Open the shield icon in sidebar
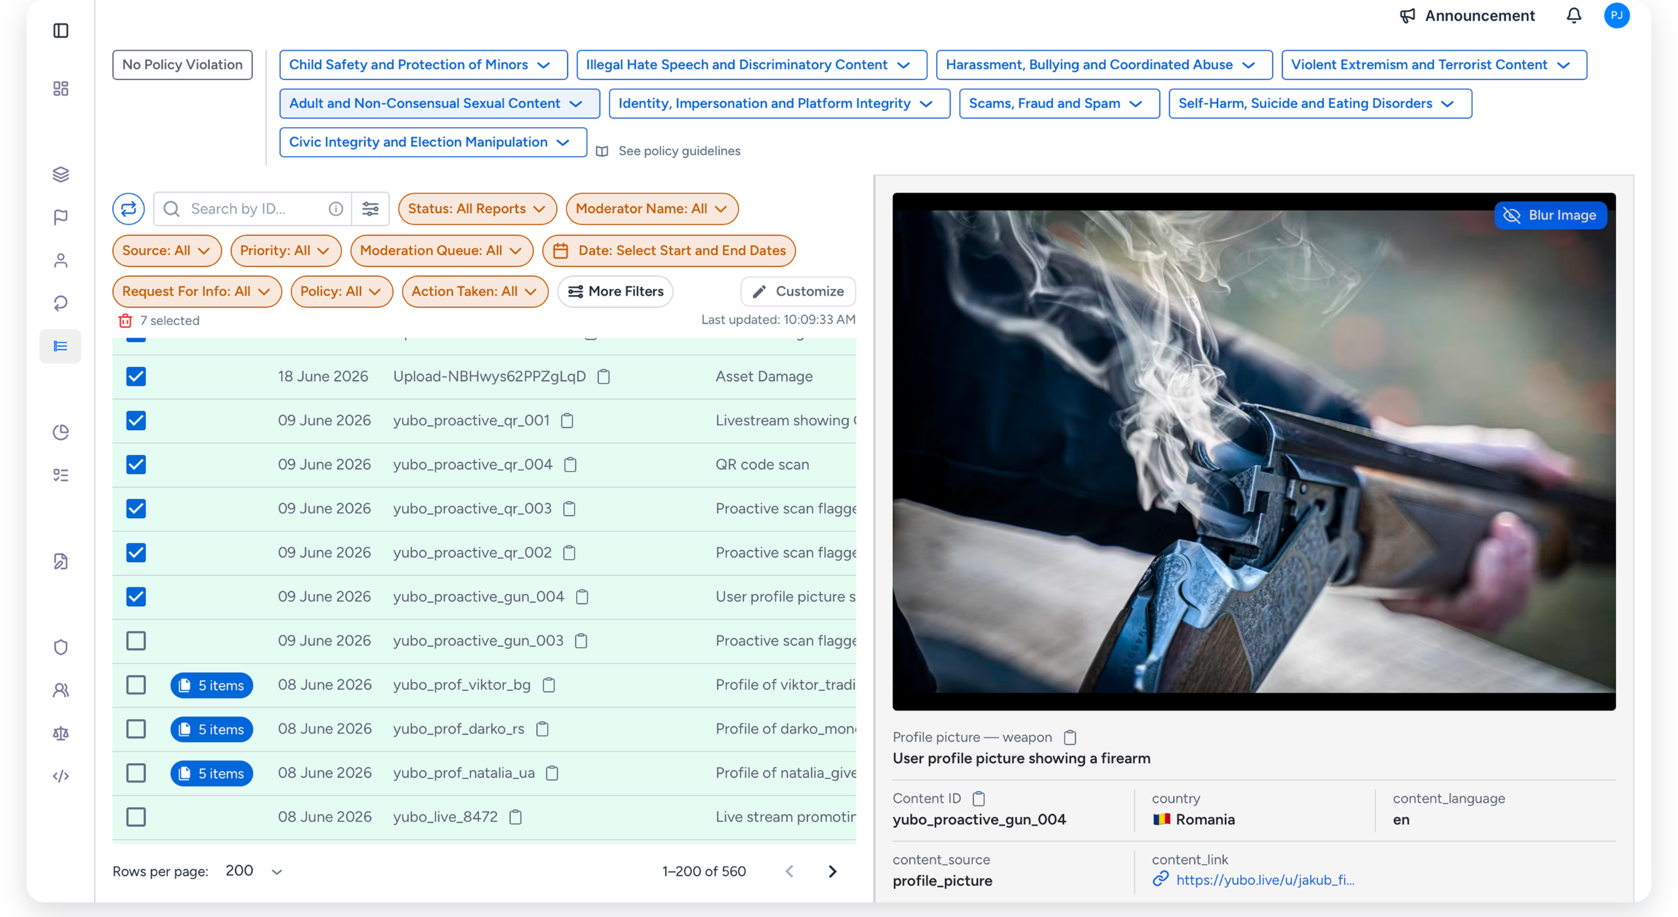Viewport: 1678px width, 917px height. 61,647
